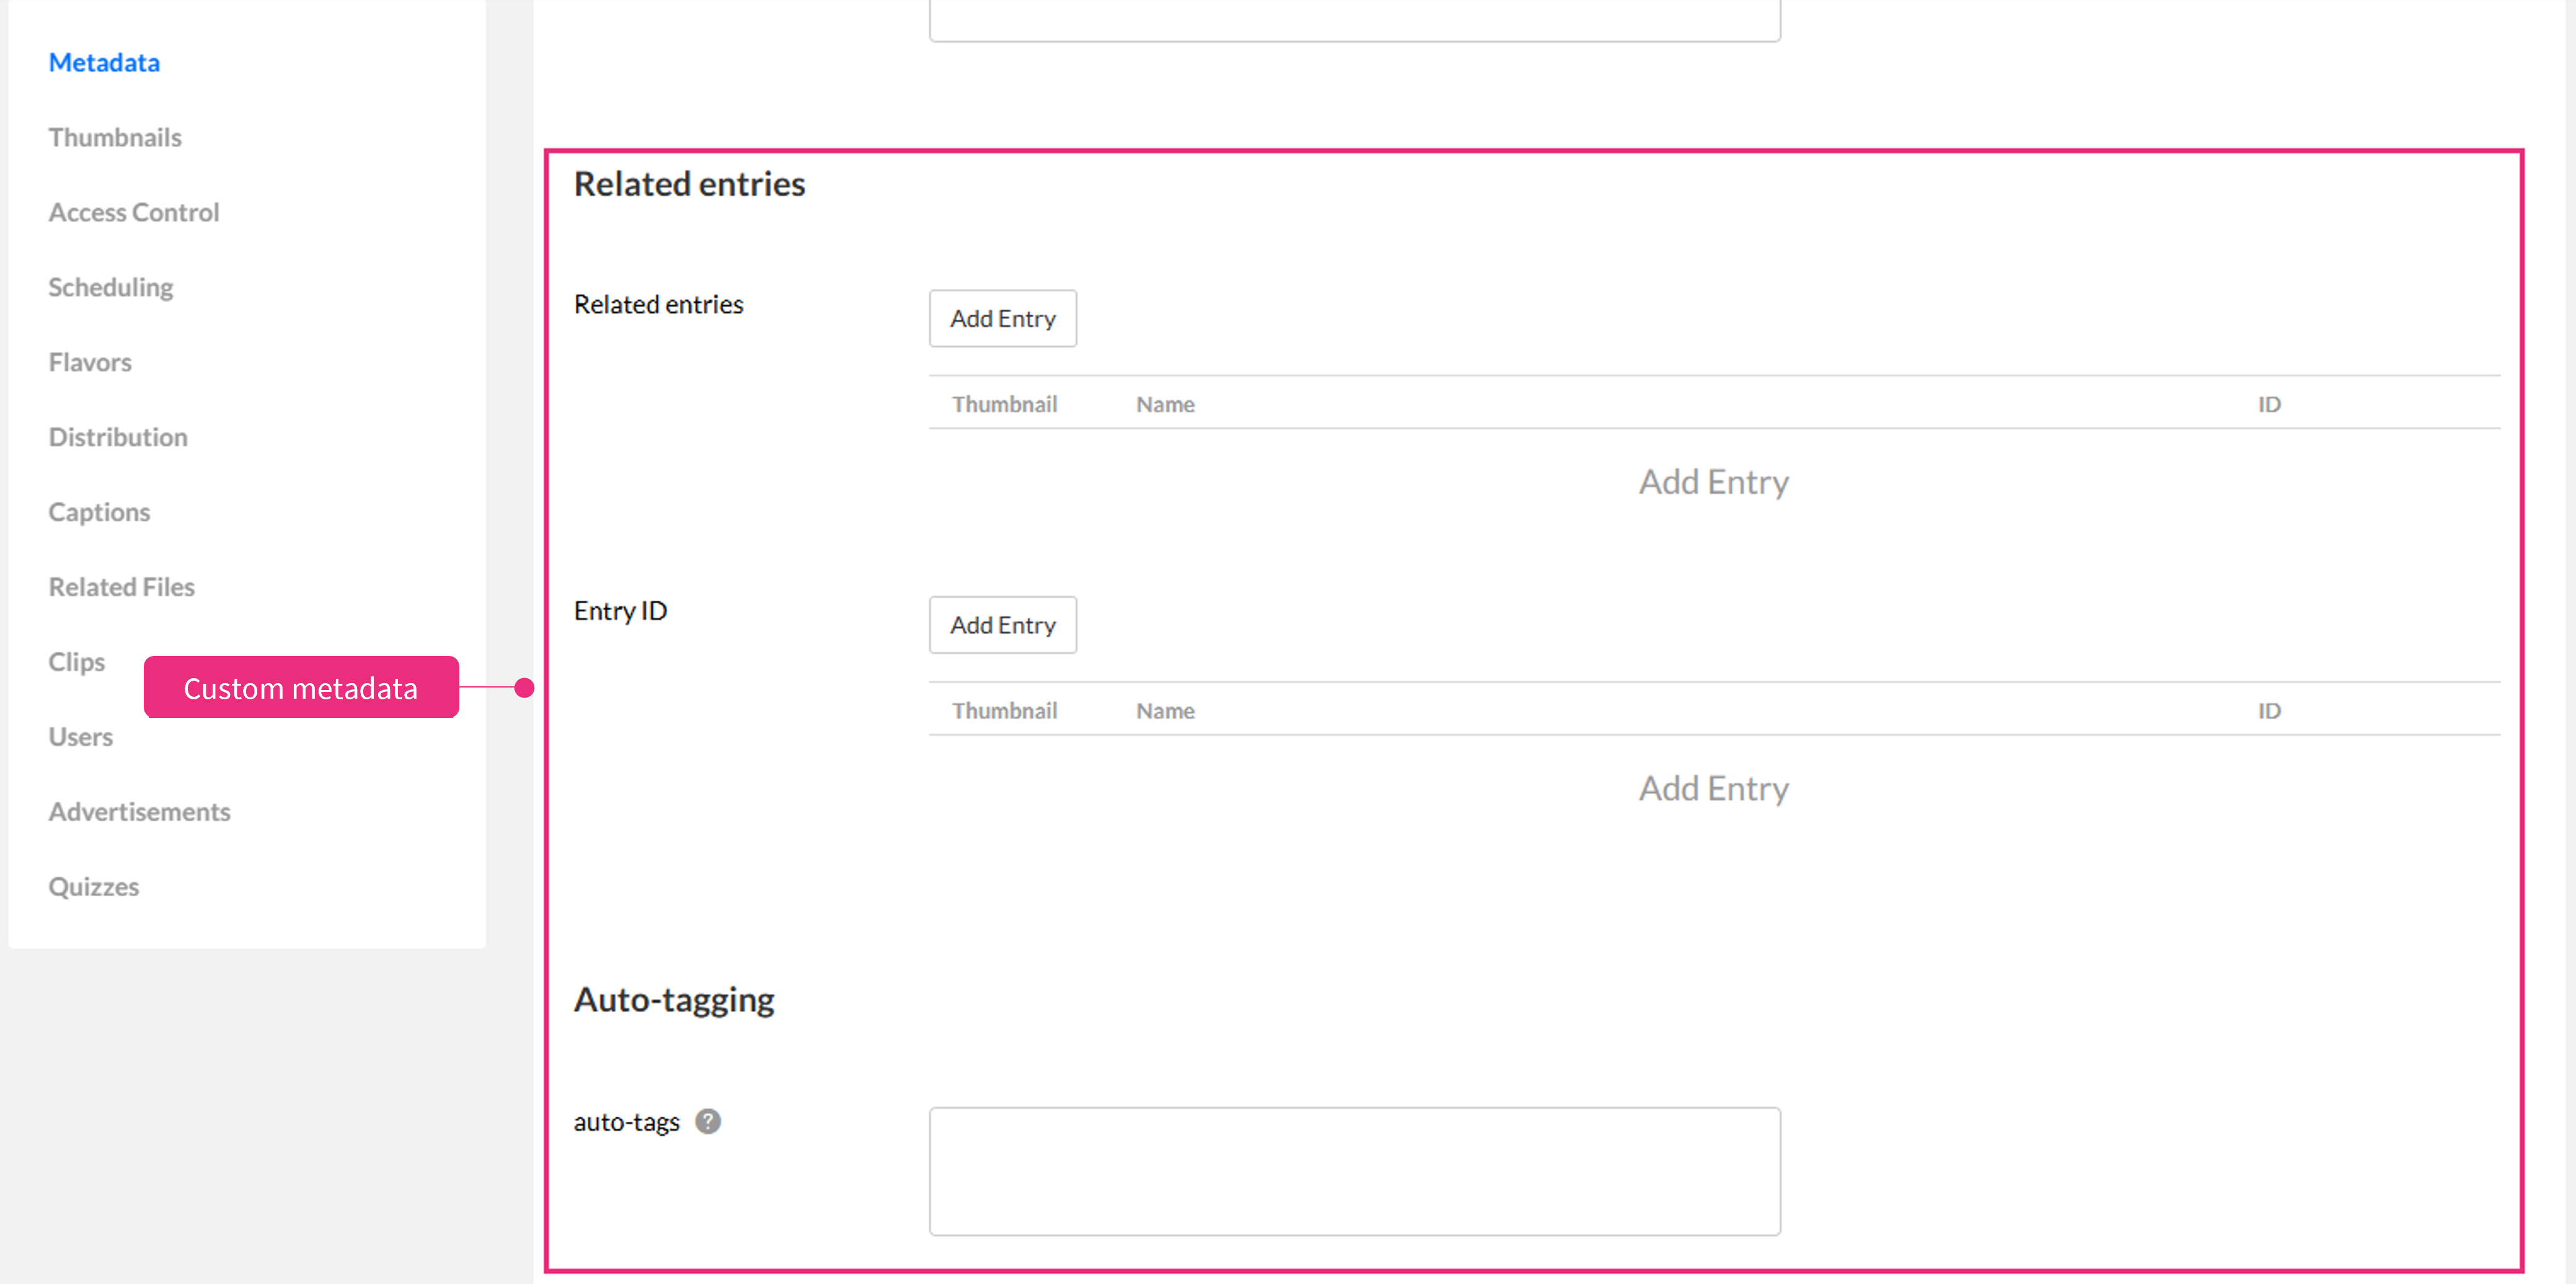Switch to Distribution section
2576x1284 pixels.
(118, 437)
